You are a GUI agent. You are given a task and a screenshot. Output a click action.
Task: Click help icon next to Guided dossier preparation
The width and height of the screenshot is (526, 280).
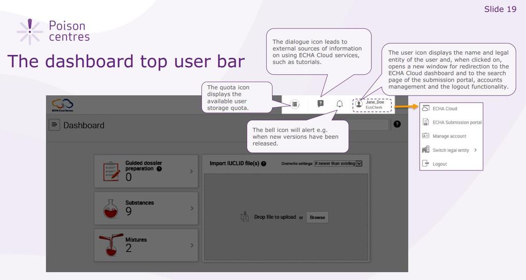[159, 169]
